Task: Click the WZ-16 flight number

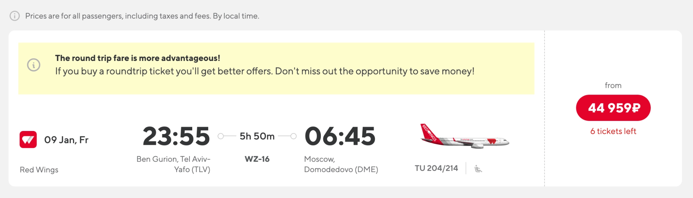Action: click(x=257, y=159)
